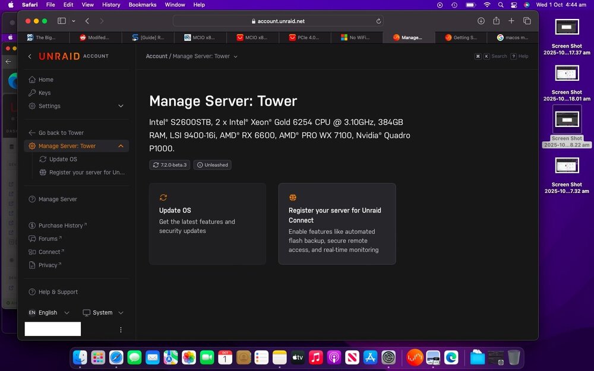Open the Safari History menu
The height and width of the screenshot is (371, 594).
tap(111, 5)
